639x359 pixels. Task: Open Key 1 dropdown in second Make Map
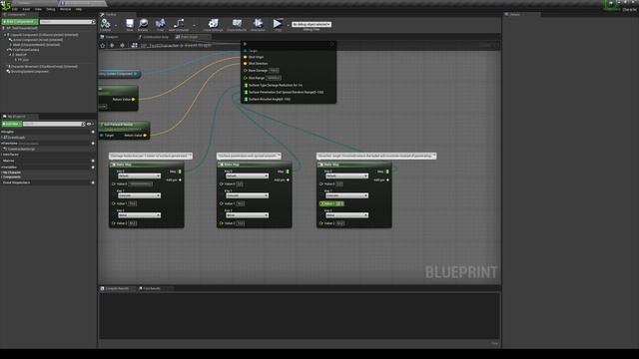click(x=247, y=195)
